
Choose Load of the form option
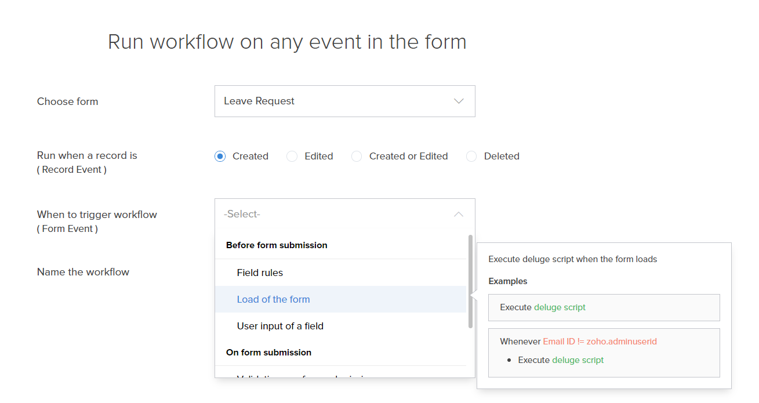click(273, 299)
